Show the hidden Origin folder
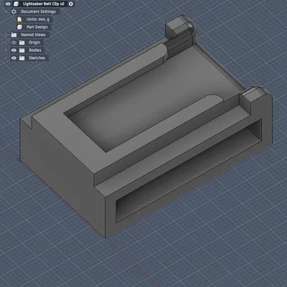Viewport: 287px width, 287px height. click(x=14, y=42)
